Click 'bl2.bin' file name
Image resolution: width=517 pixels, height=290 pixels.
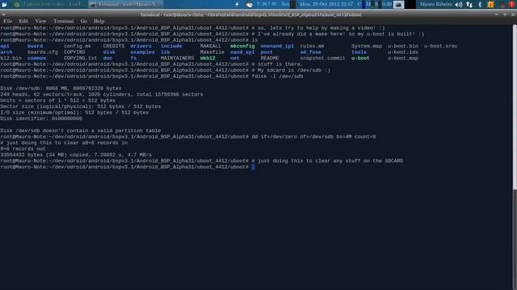pos(11,58)
